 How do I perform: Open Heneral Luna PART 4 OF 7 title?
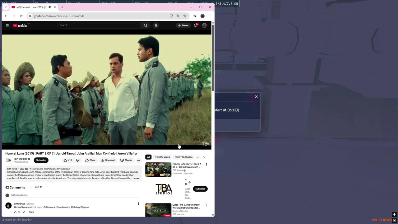[187, 166]
